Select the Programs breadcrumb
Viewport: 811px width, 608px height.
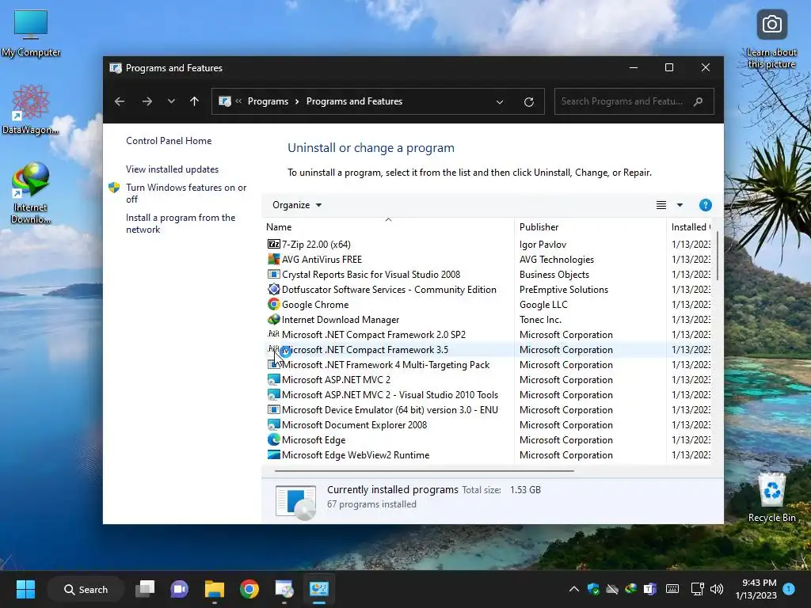point(268,101)
